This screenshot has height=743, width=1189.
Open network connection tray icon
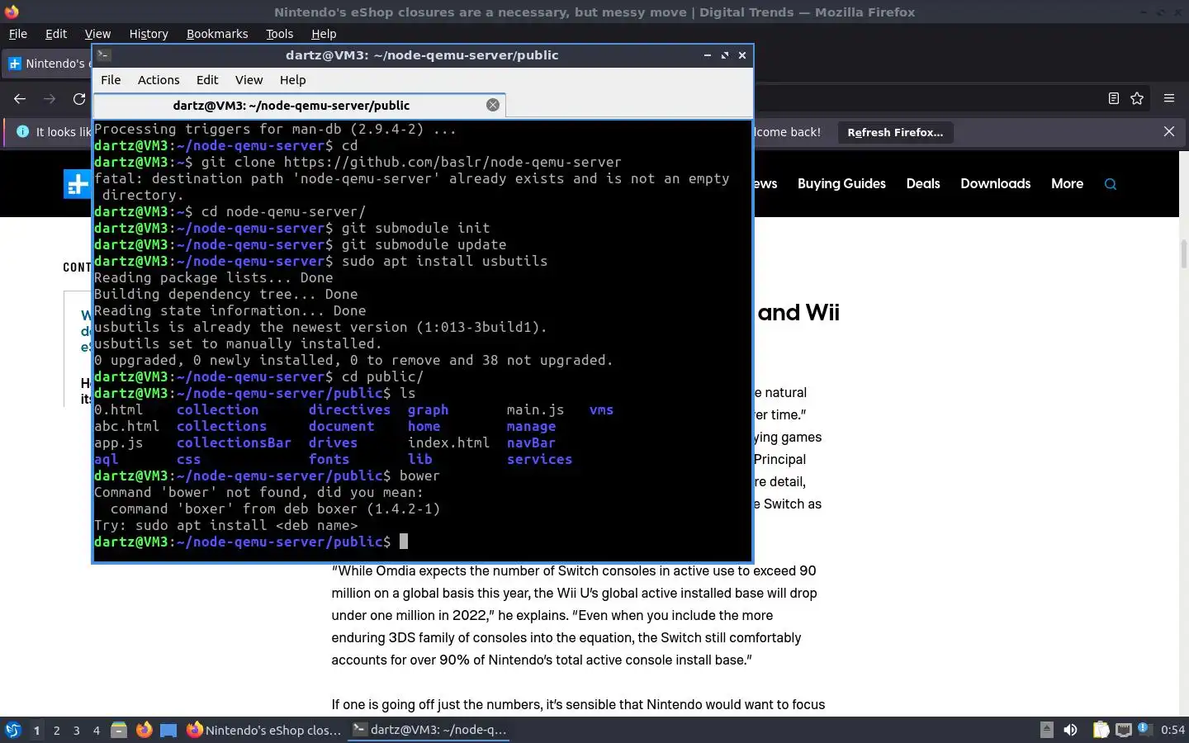[1124, 730]
